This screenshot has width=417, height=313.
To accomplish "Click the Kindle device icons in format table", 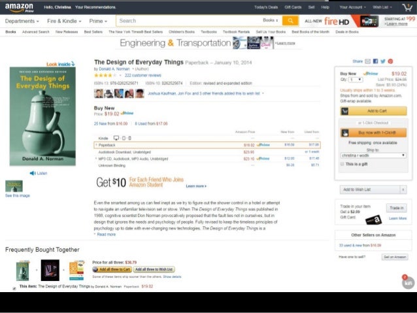I will coord(122,138).
